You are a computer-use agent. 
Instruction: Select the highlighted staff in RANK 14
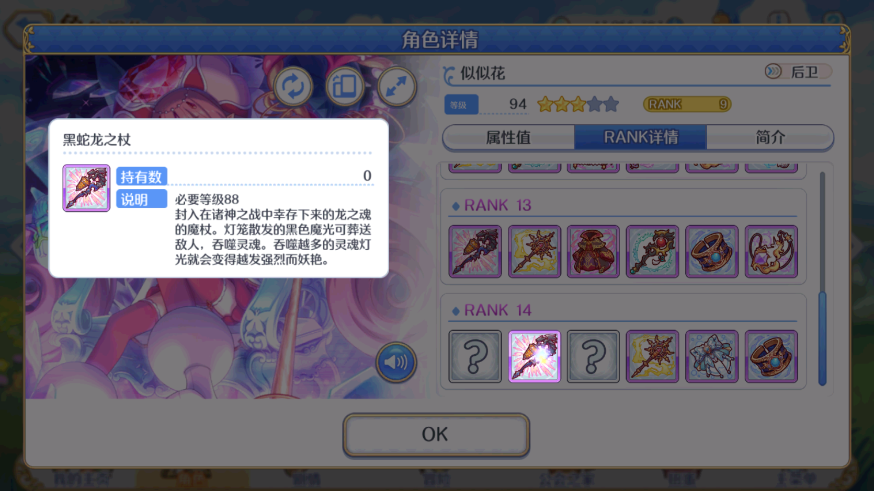(x=534, y=356)
